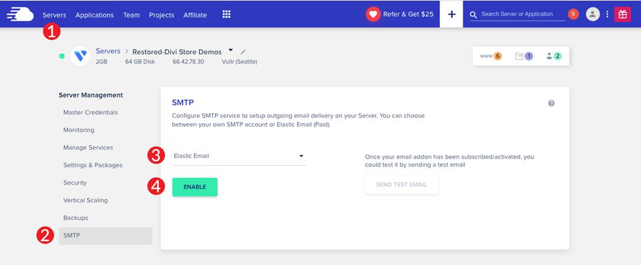Screen dimensions: 641x265
Task: Open the user avatar menu
Action: 593,14
